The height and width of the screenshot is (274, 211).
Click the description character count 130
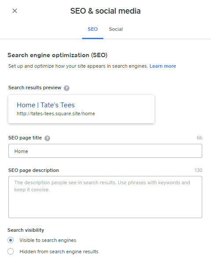(x=198, y=170)
